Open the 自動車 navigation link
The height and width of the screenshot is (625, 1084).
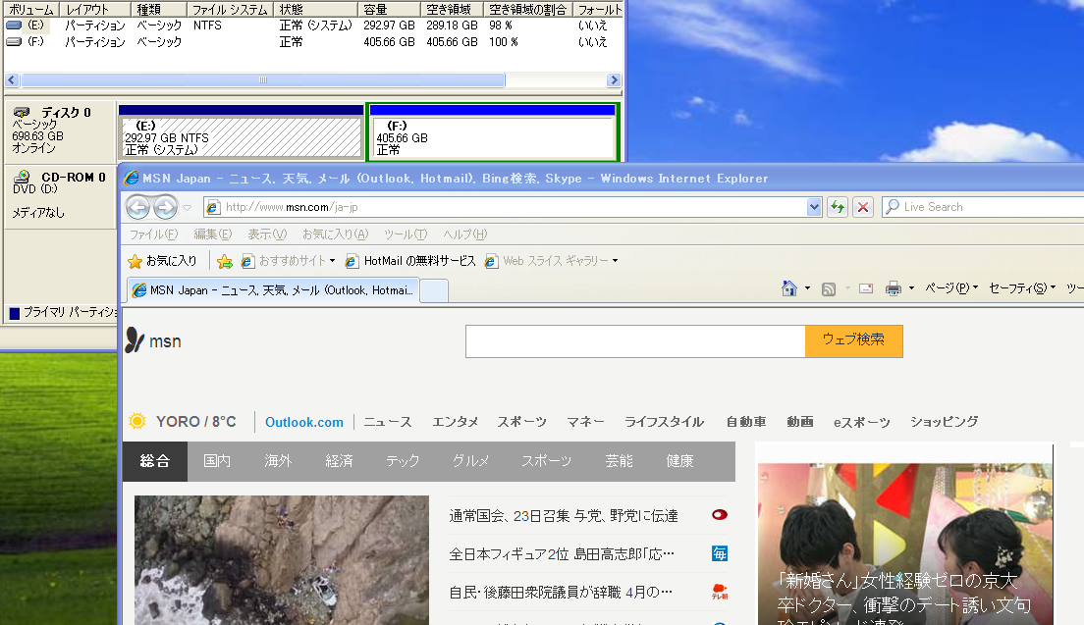pyautogui.click(x=746, y=422)
